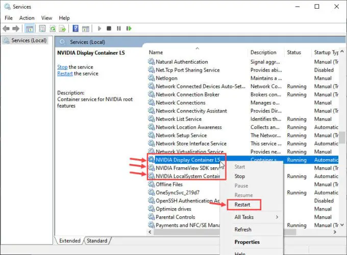Select the NVIDIA Display Container LS row
The height and width of the screenshot is (255, 347).
pos(243,160)
